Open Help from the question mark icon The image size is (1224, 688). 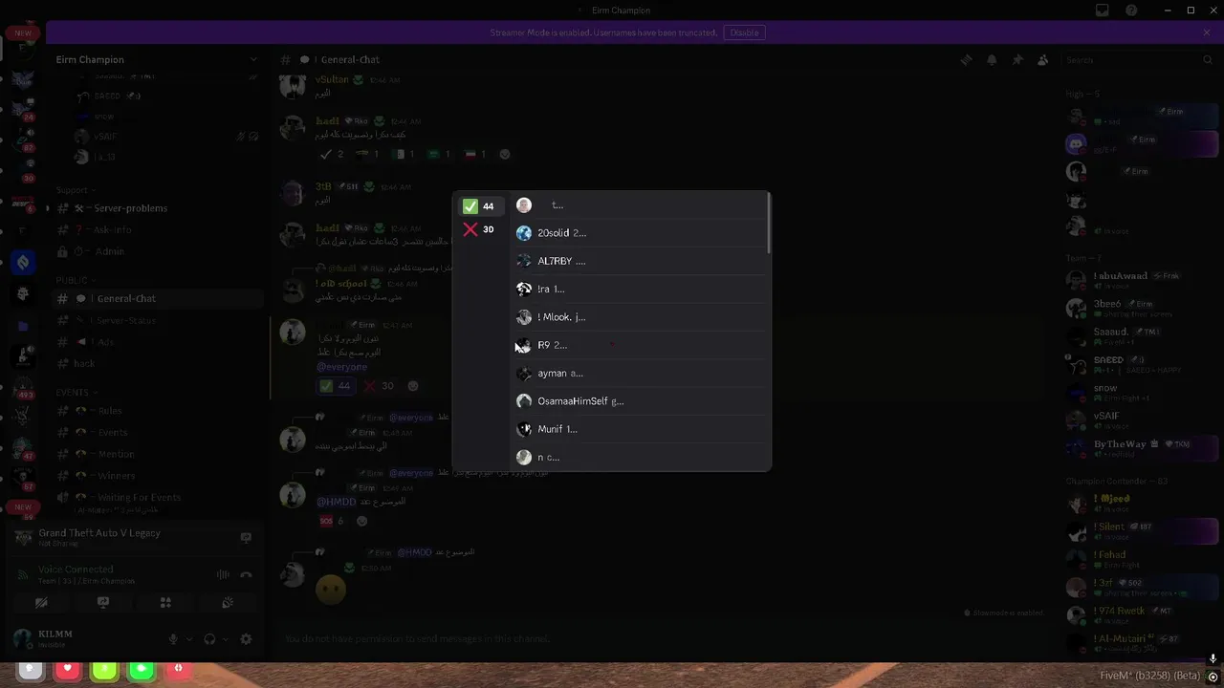[x=1131, y=11]
